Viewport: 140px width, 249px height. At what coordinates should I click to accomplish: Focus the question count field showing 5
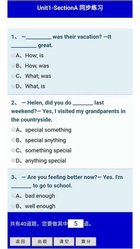76,223
